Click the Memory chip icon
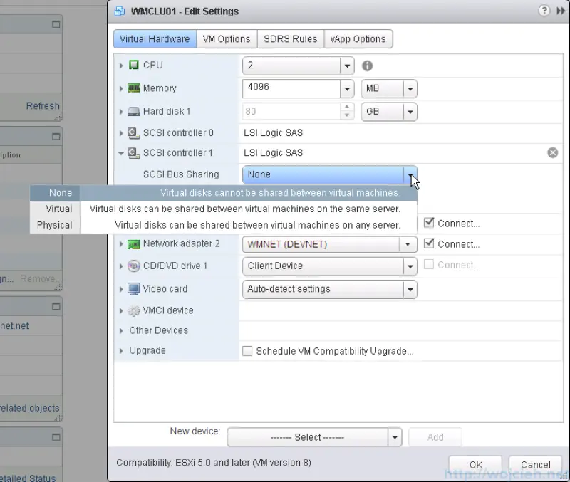570x482 pixels. click(x=133, y=88)
